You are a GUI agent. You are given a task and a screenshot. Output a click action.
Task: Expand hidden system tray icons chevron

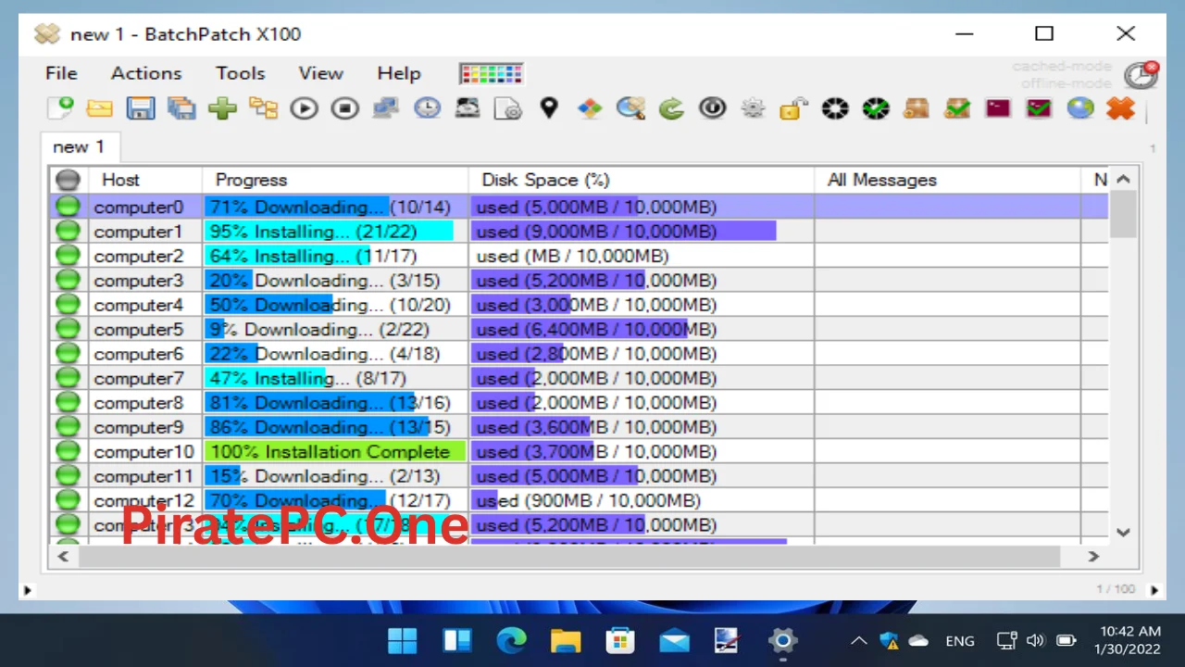coord(859,640)
